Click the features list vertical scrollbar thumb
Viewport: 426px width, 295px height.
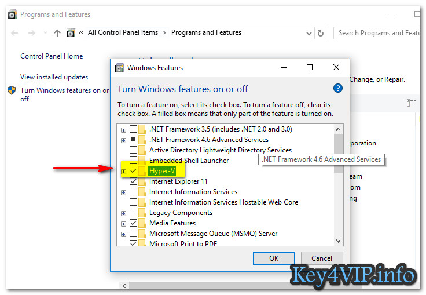(x=338, y=153)
